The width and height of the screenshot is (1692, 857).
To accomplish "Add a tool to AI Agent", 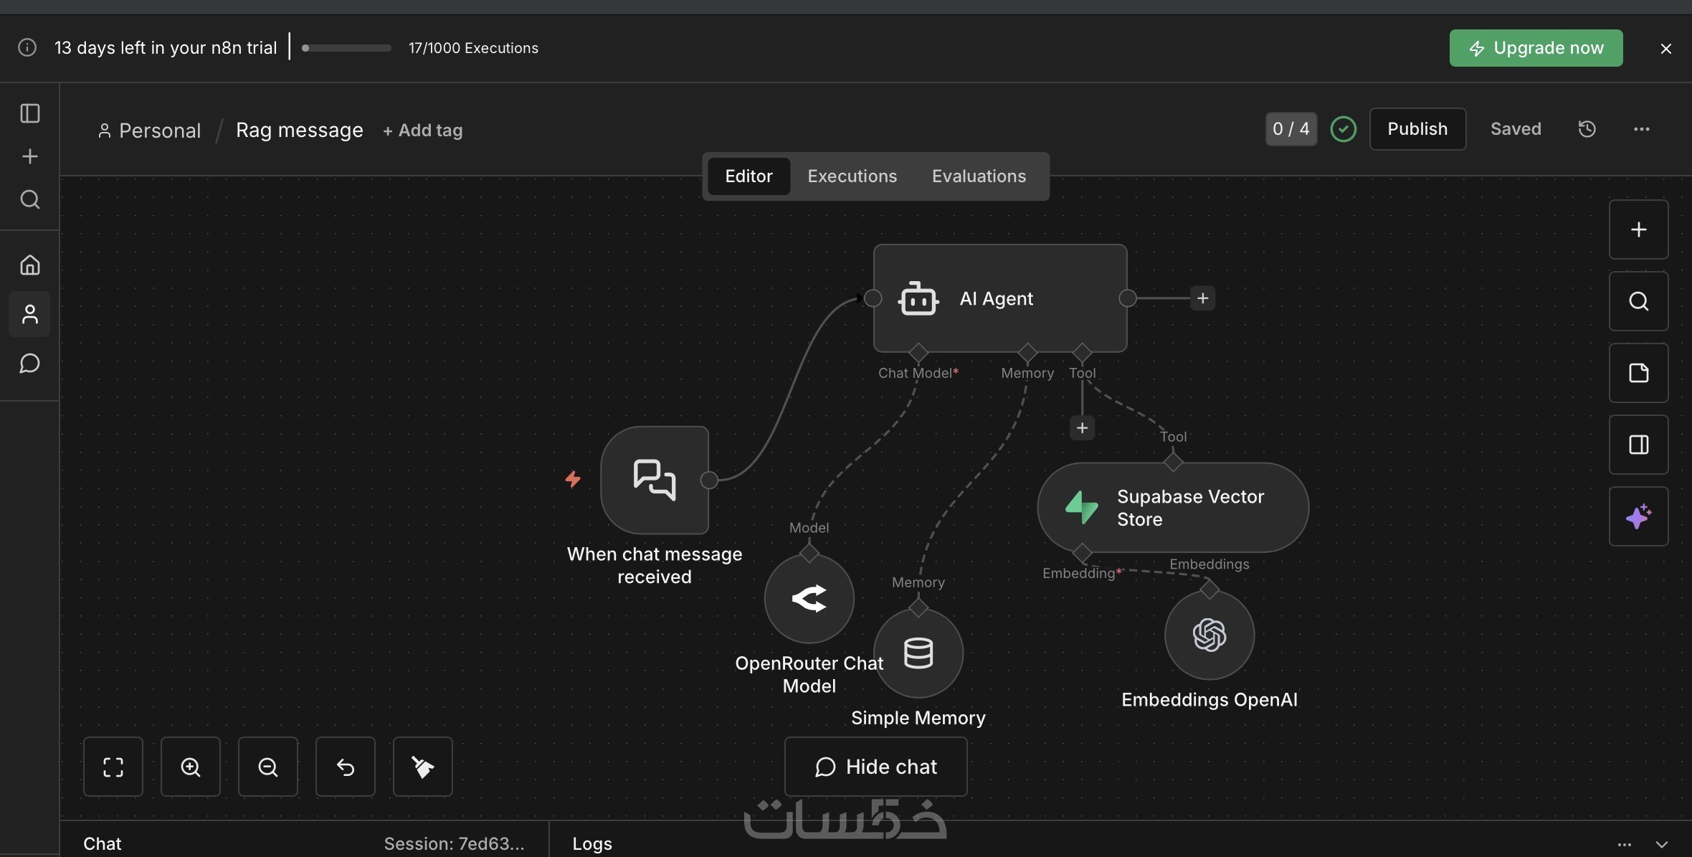I will coord(1082,428).
